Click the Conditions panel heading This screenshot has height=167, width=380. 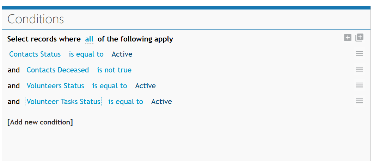coord(36,19)
